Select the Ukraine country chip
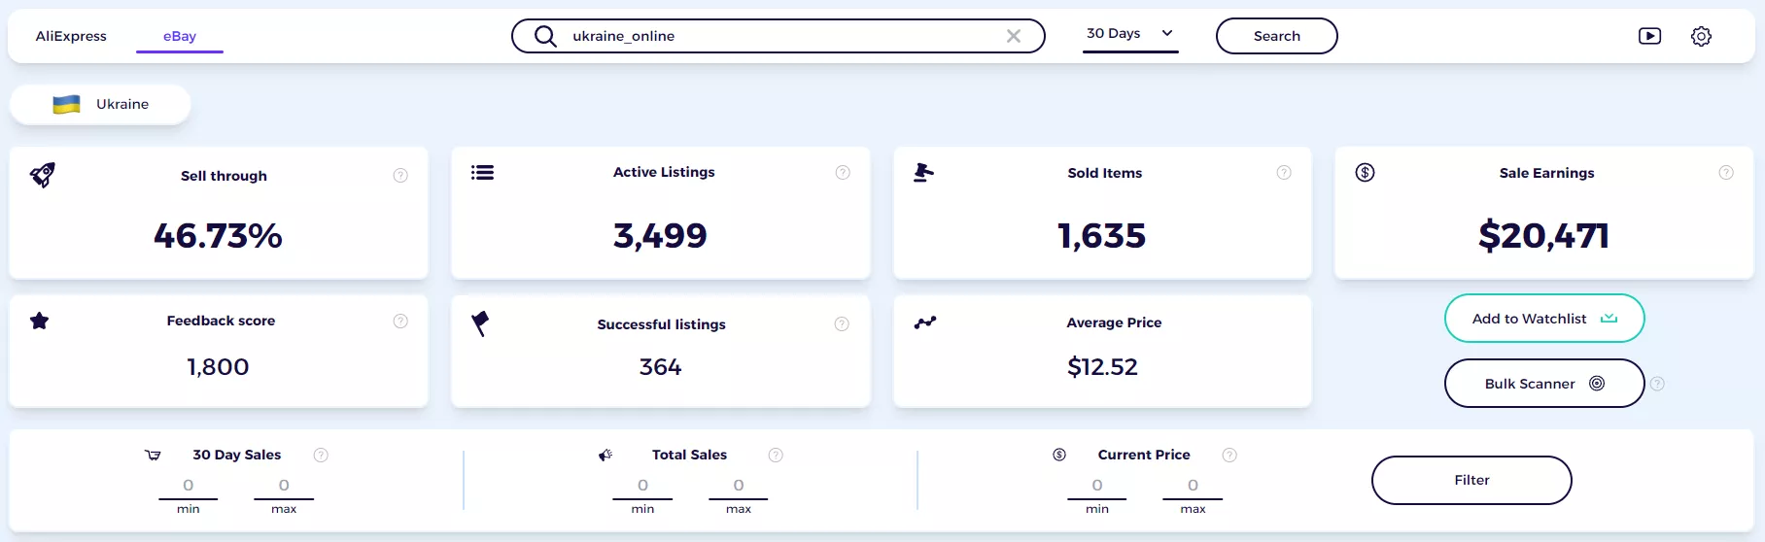 100,105
